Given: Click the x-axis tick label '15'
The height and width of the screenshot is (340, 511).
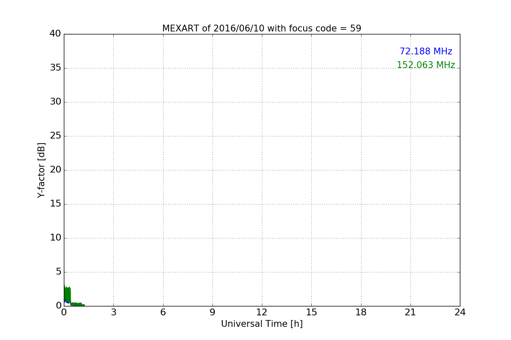Looking at the screenshot, I should tap(311, 312).
